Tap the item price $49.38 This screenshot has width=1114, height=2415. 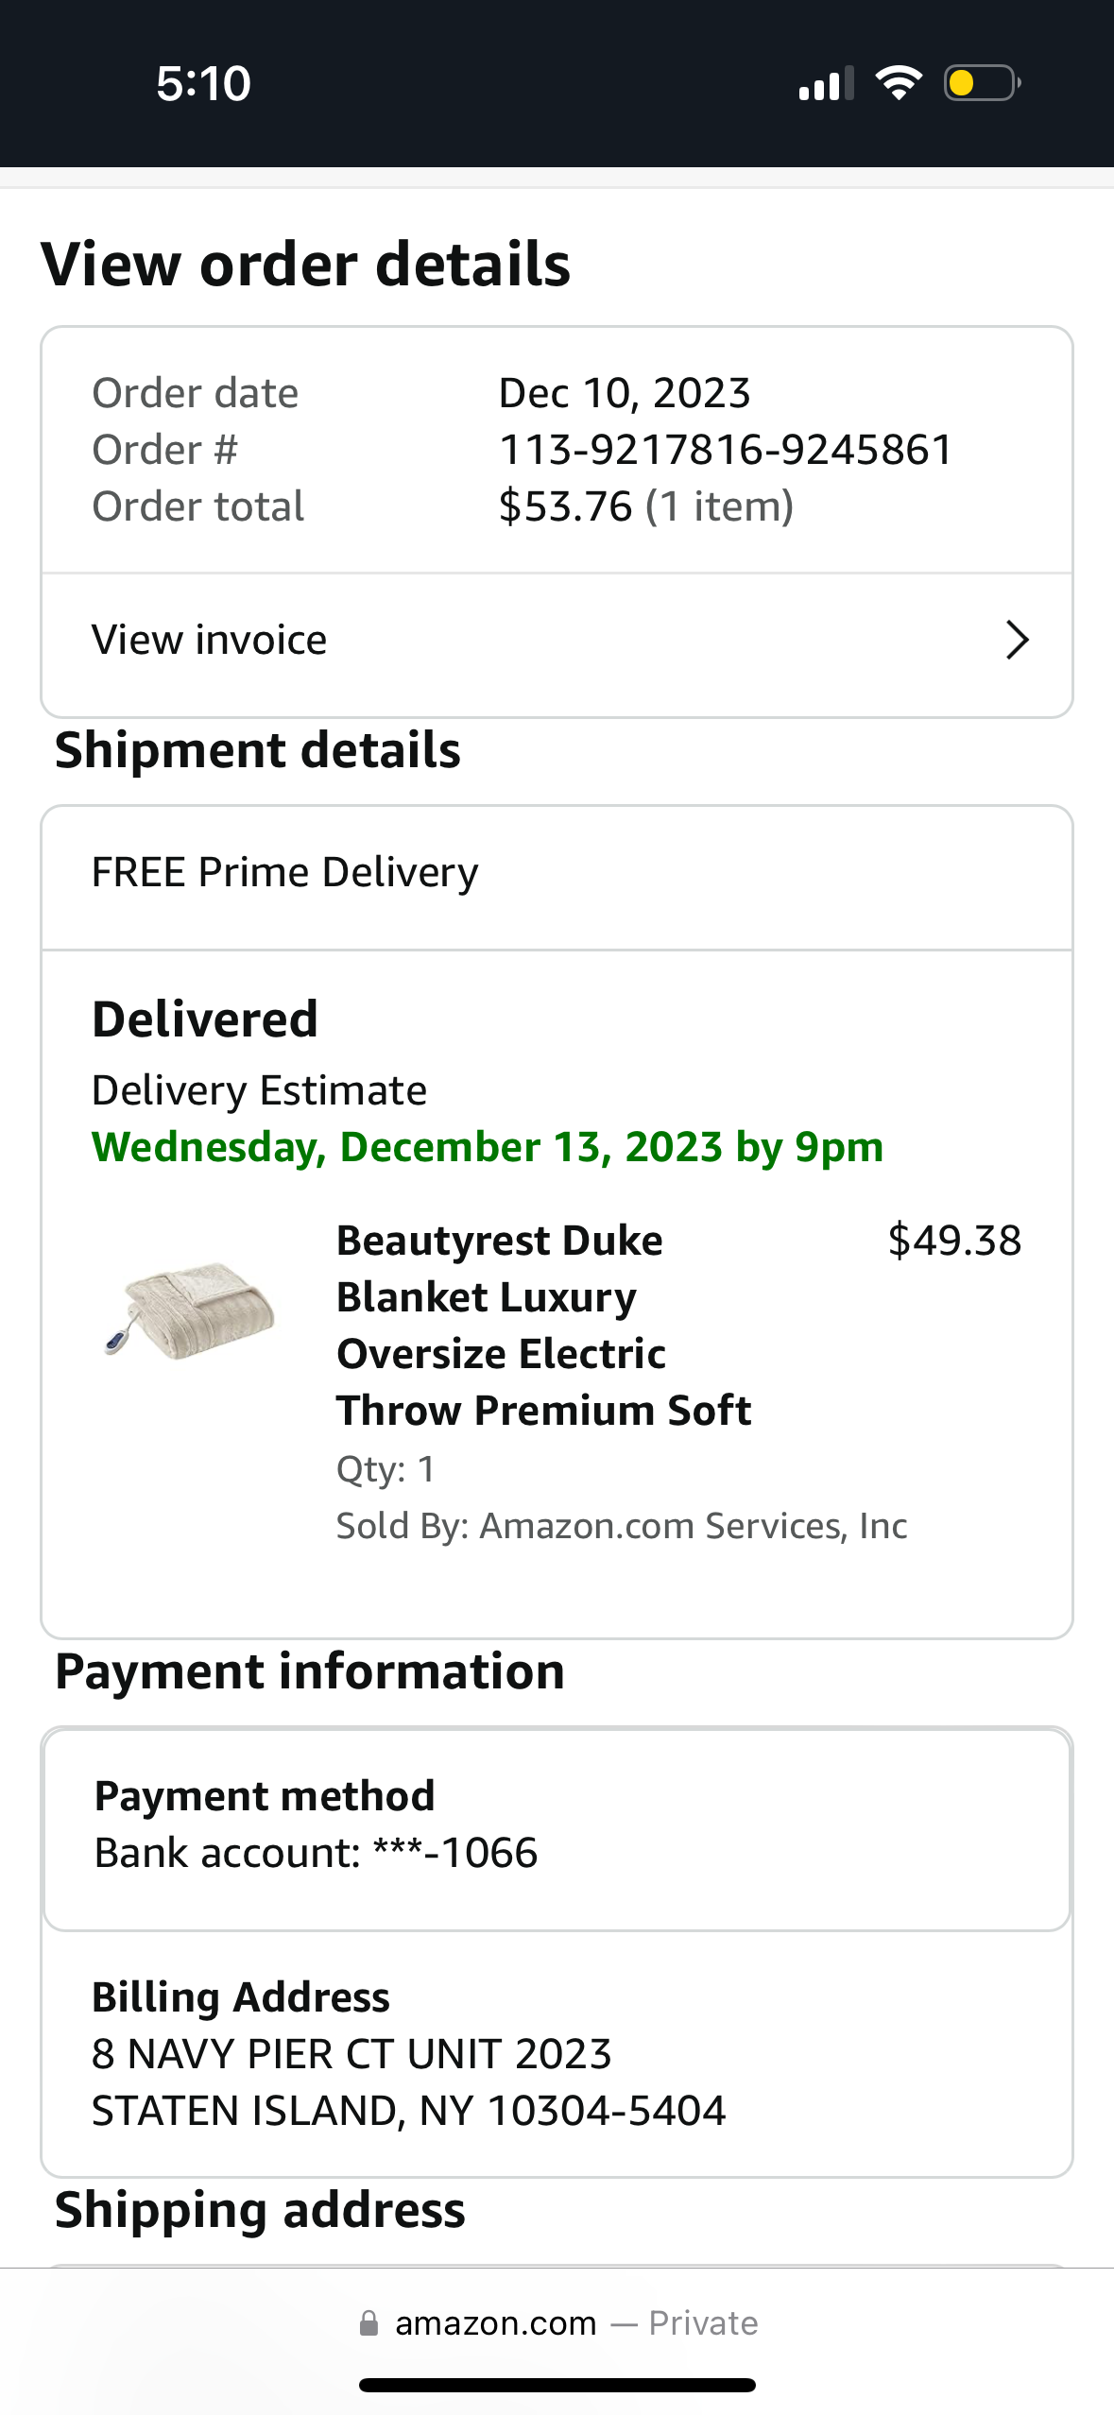[x=954, y=1241]
